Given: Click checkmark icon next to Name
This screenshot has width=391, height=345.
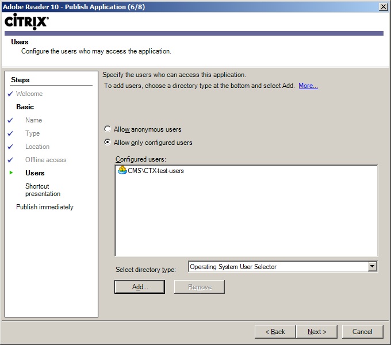Looking at the screenshot, I should coord(10,120).
